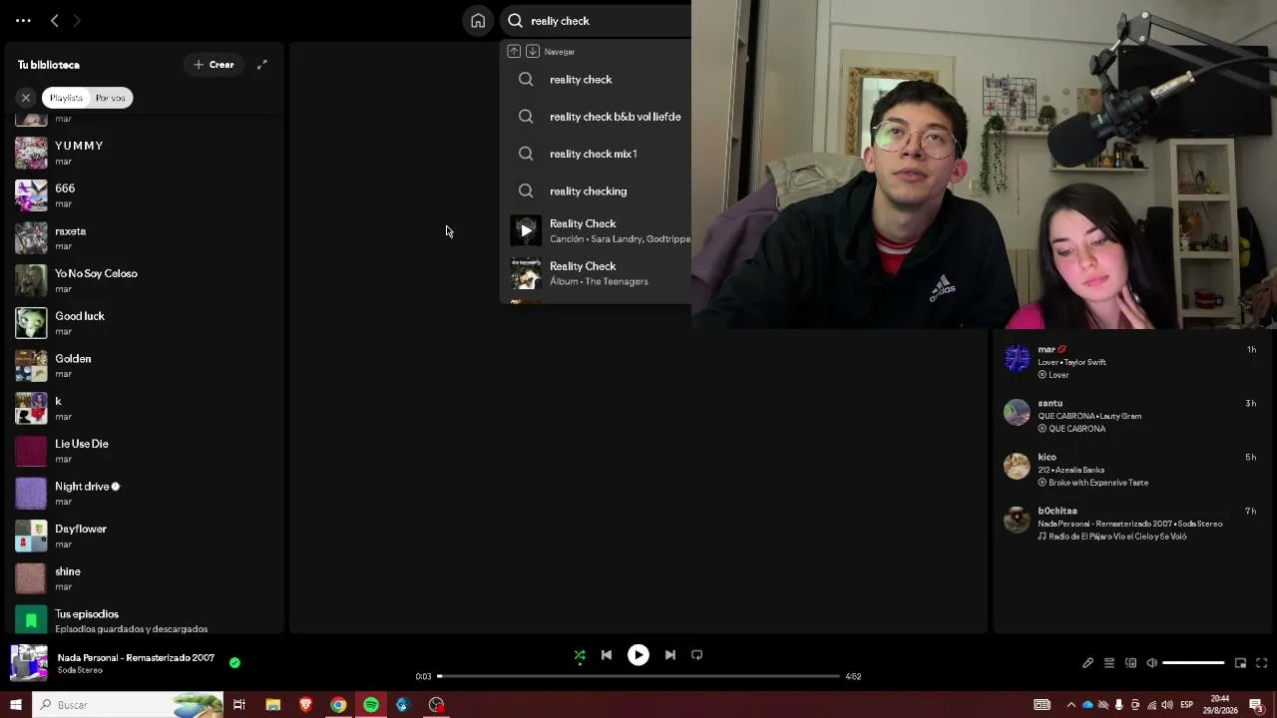Open the 666 playlist
1277x718 pixels.
pyautogui.click(x=146, y=195)
